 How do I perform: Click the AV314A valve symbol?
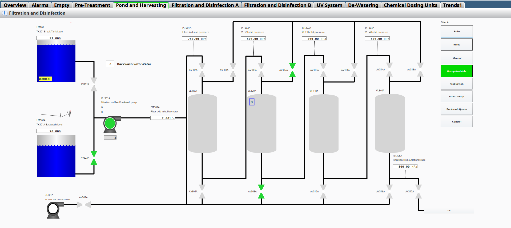pyautogui.click(x=389, y=69)
